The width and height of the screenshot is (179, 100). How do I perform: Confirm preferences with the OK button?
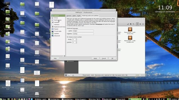112,58
